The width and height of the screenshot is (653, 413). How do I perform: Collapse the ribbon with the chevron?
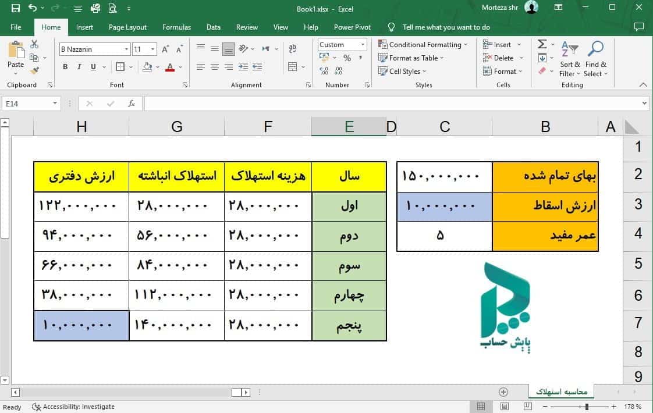[643, 85]
